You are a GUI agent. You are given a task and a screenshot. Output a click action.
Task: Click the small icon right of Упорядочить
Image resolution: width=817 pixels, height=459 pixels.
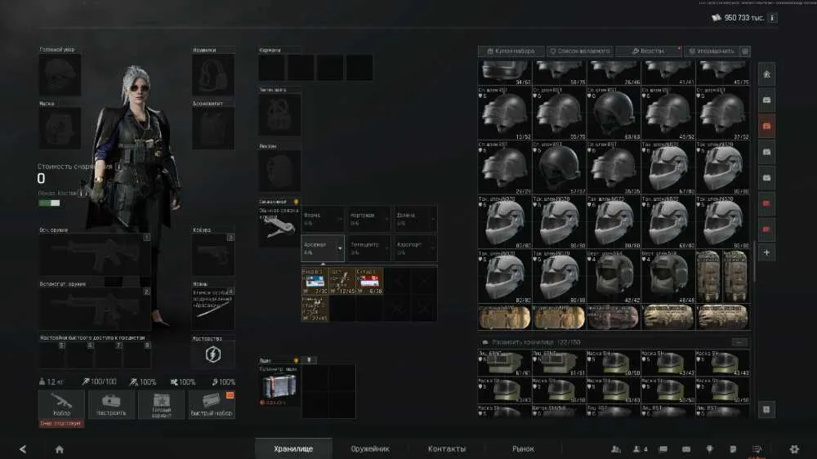(746, 51)
